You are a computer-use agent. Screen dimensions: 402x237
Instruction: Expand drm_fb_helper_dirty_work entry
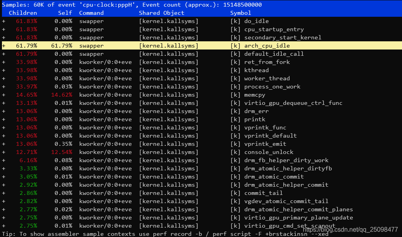coord(4,160)
